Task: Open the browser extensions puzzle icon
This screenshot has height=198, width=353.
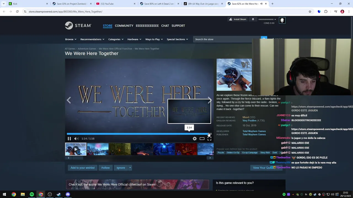Action: pyautogui.click(x=326, y=12)
